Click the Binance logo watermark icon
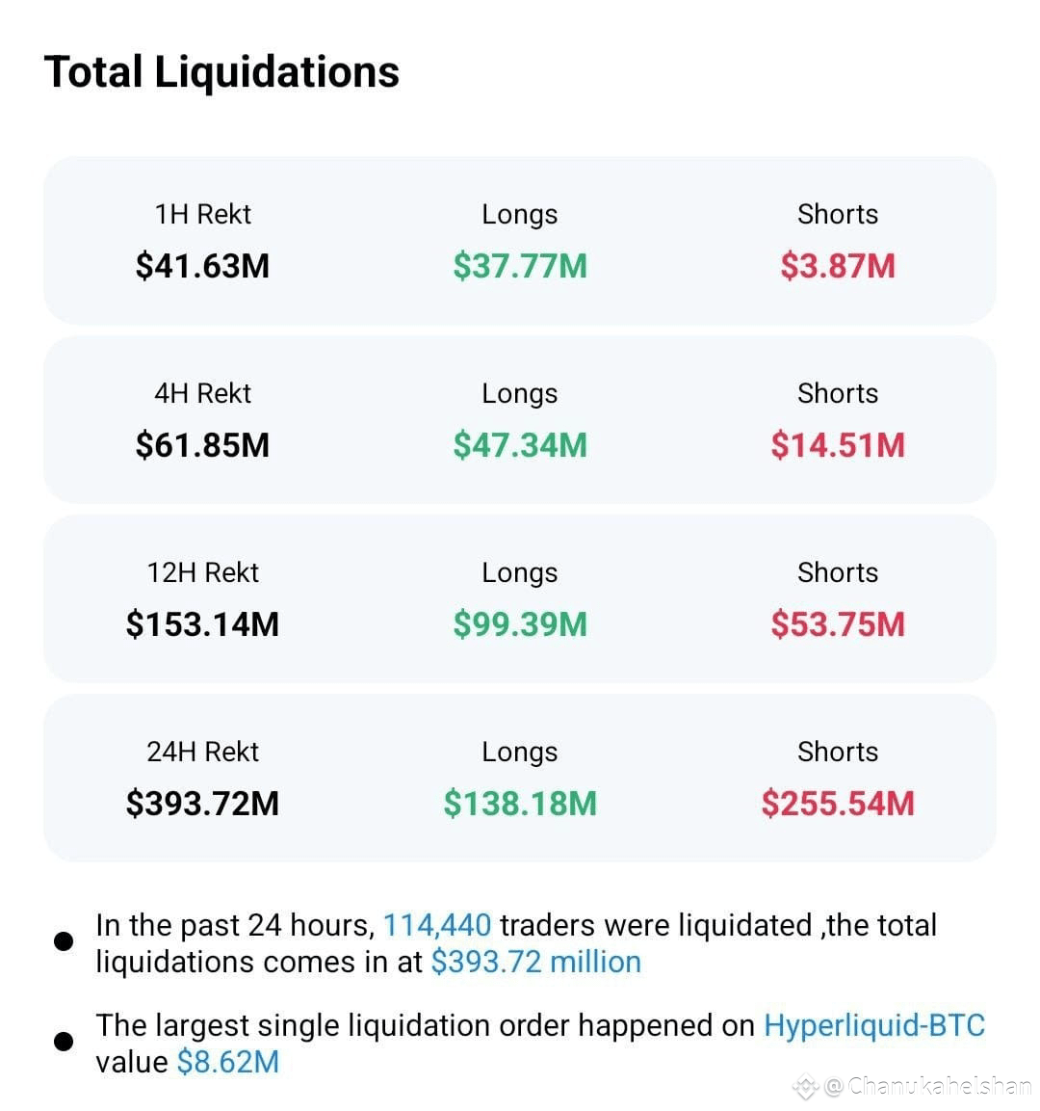Viewport: 1040px width, 1111px height. coord(806,1086)
